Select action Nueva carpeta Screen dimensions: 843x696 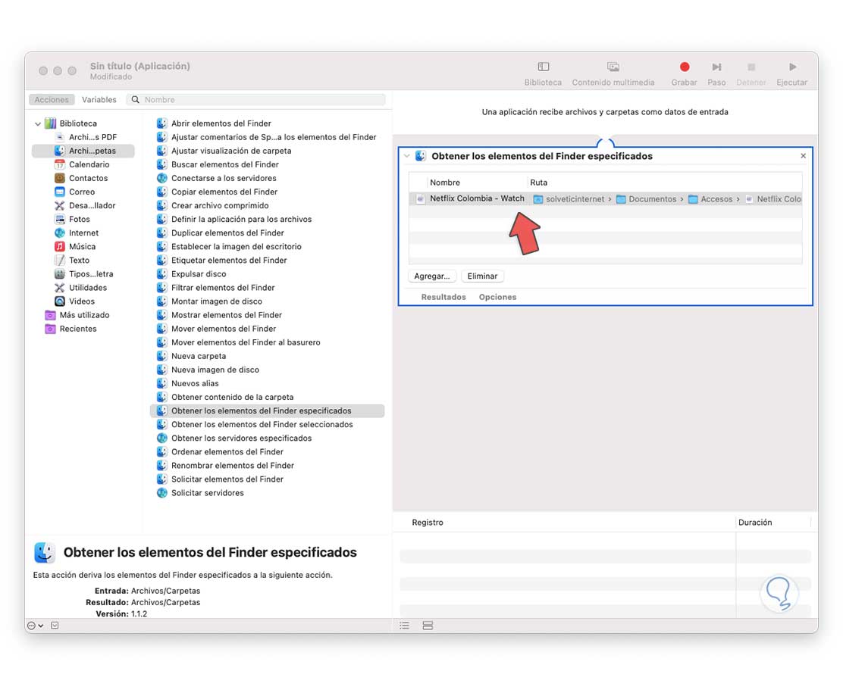[191, 356]
